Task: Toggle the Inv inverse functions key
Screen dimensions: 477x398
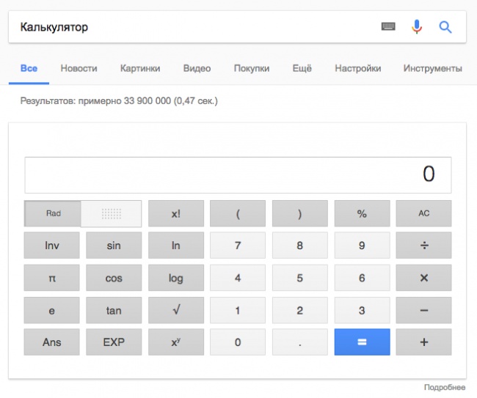Action: tap(52, 246)
